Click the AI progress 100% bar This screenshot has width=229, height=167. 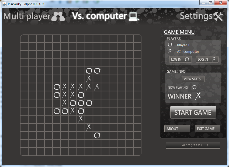[x=193, y=145]
